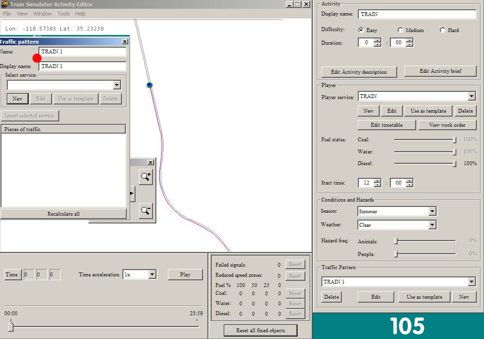
Task: Click the People hazard frequency slider
Action: point(396,254)
